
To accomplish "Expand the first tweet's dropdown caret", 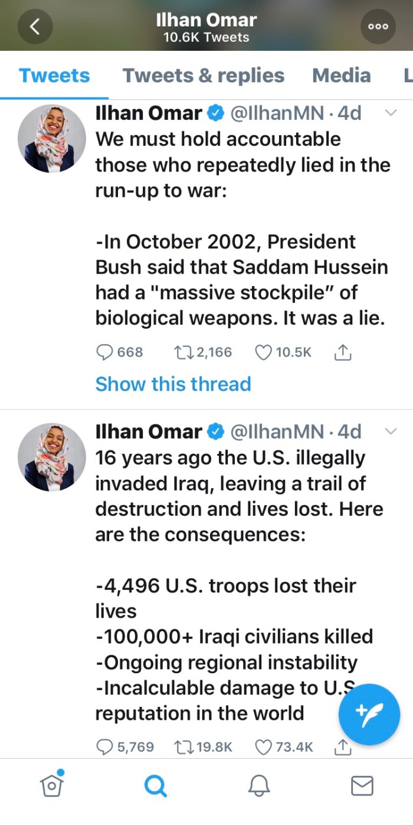I will click(390, 113).
